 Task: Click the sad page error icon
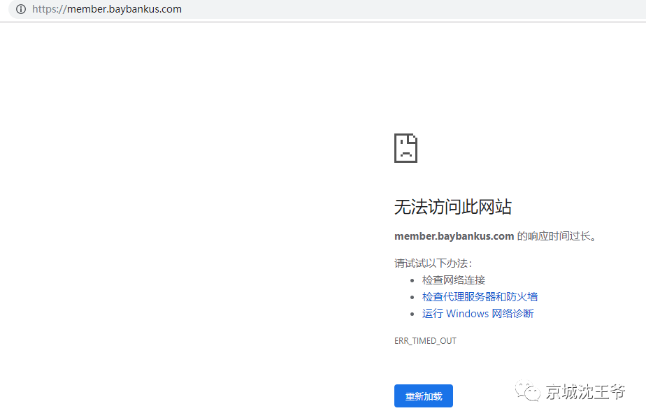point(405,147)
